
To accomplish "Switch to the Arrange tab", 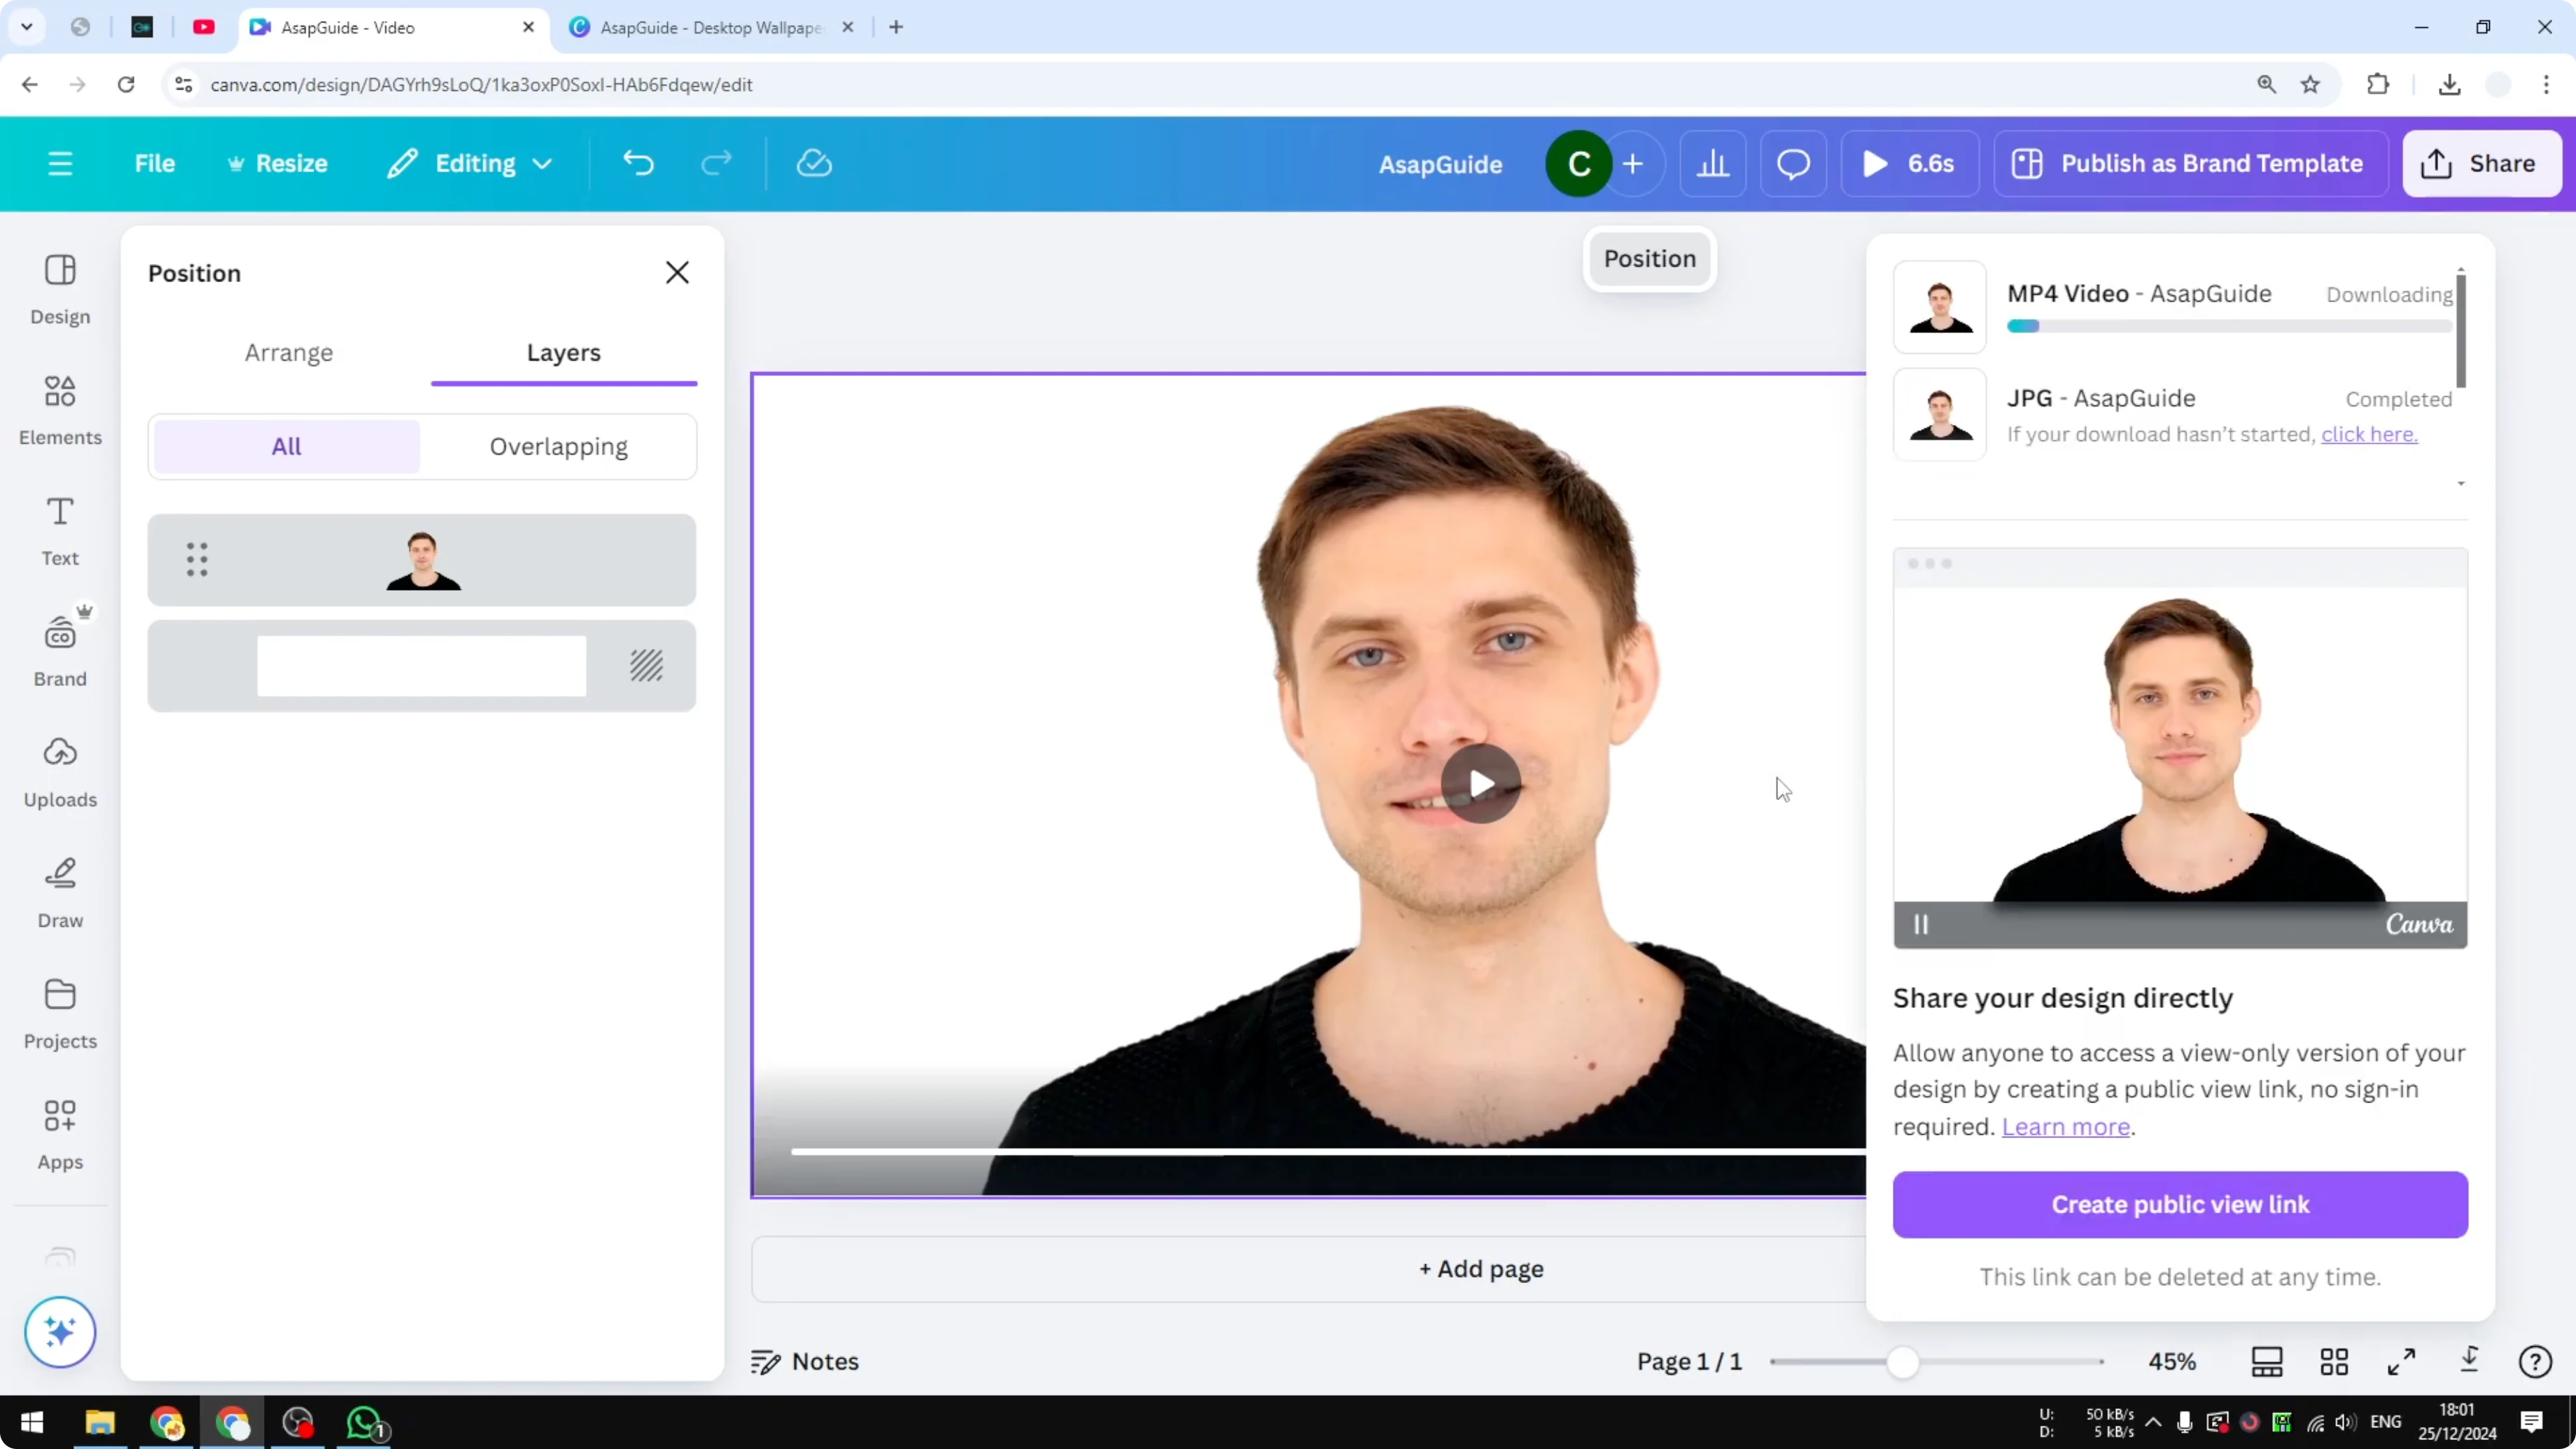I will [x=289, y=352].
